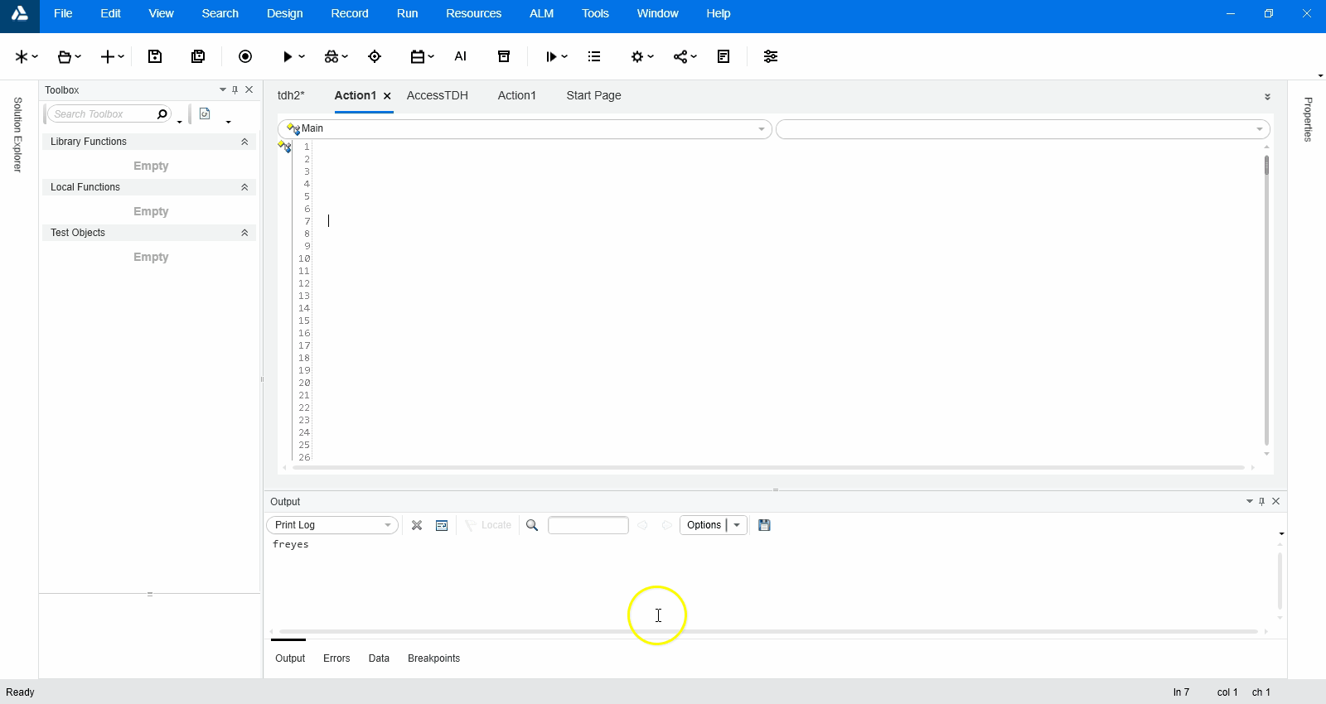Open the Resources menu
The width and height of the screenshot is (1326, 704).
click(x=473, y=13)
